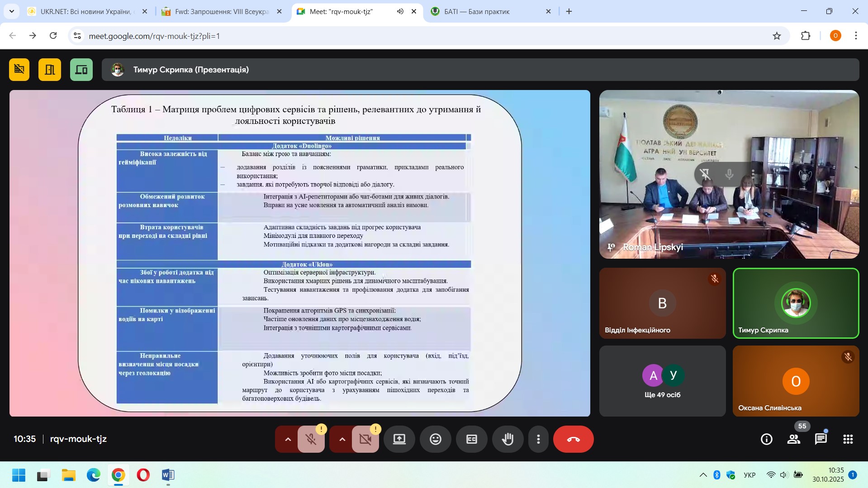
Task: Show the participants list
Action: (x=793, y=439)
